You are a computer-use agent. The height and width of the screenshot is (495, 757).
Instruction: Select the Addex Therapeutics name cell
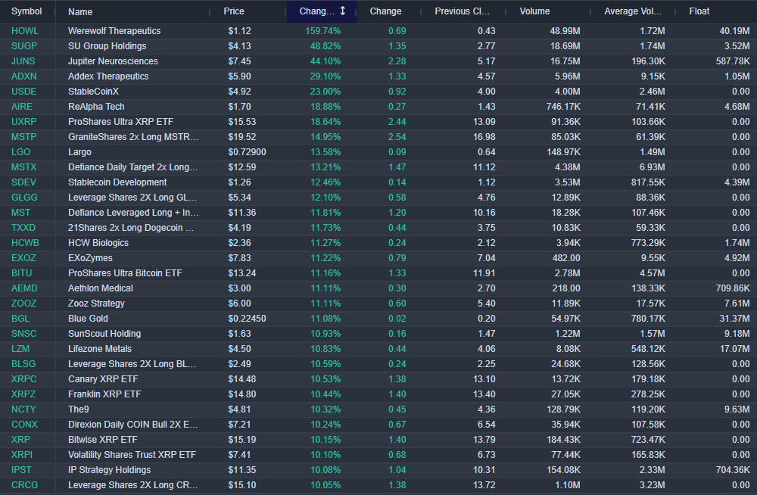pos(108,76)
